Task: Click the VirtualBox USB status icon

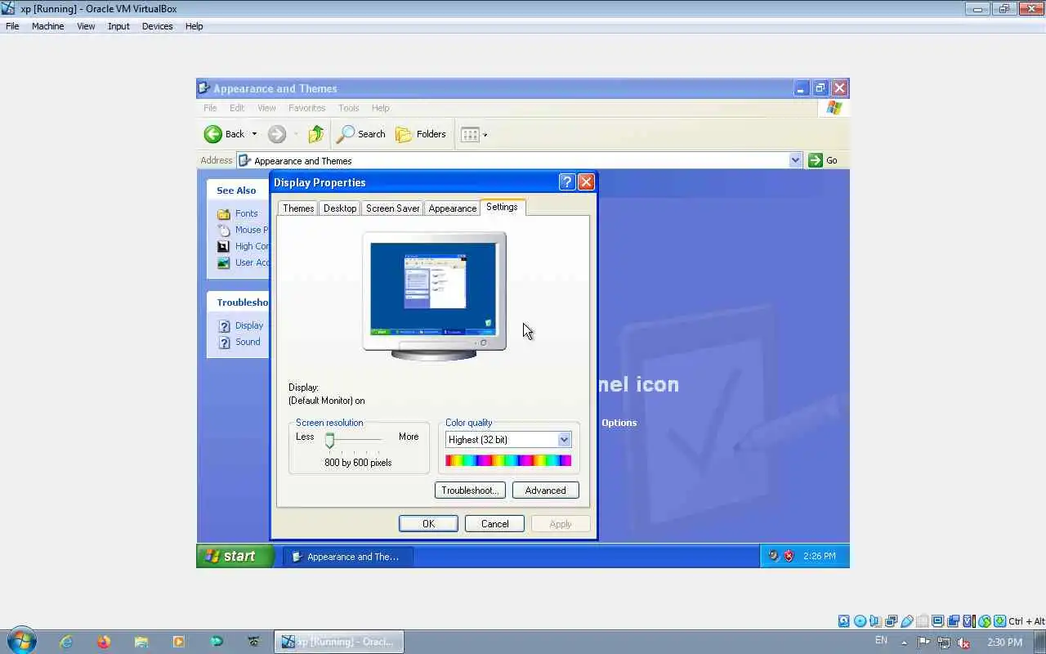Action: [906, 621]
